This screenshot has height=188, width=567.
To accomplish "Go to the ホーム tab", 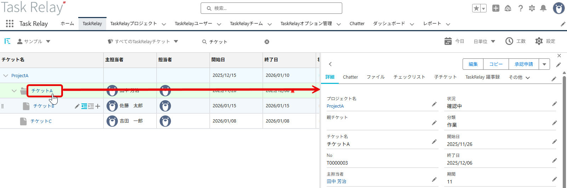I will point(67,23).
